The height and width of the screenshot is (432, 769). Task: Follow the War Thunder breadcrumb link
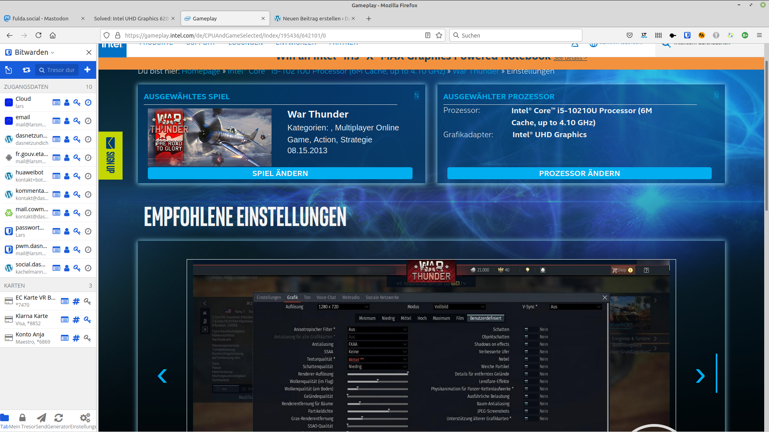pos(476,71)
